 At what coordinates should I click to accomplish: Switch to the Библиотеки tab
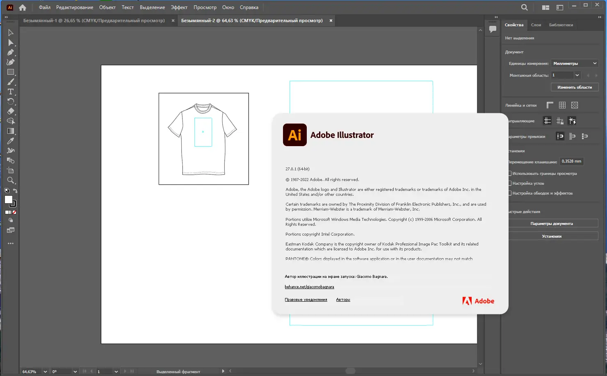(561, 25)
